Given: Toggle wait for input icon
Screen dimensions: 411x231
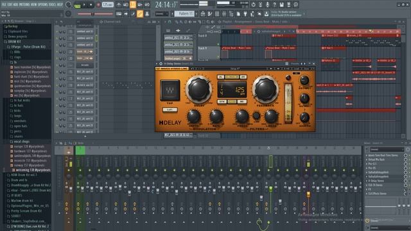Looking at the screenshot, I should tap(126, 4).
